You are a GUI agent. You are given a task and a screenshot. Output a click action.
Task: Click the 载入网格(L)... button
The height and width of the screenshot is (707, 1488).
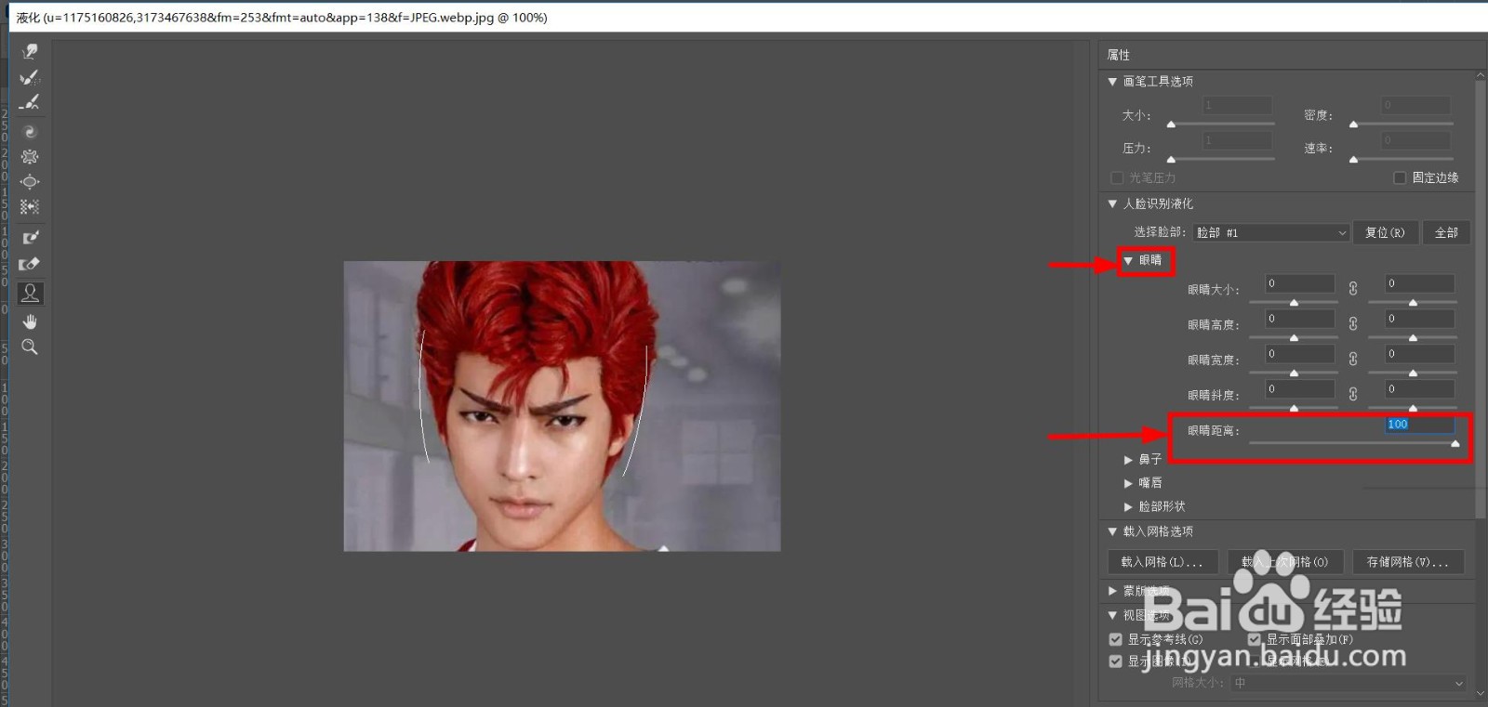tap(1162, 562)
